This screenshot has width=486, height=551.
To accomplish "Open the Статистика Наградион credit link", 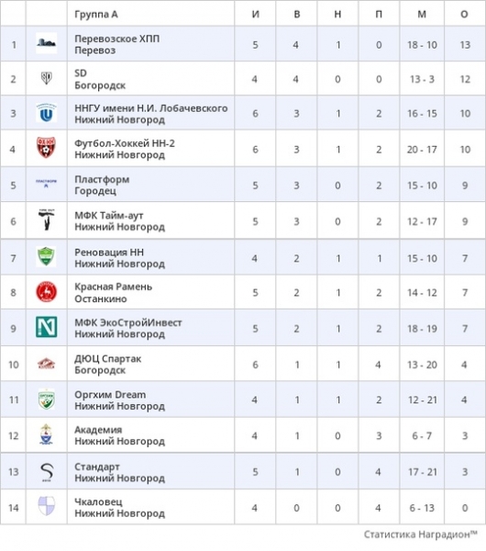I will 420,534.
